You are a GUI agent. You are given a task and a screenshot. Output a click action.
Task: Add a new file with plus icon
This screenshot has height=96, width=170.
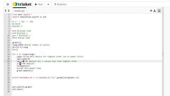click(x=151, y=11)
